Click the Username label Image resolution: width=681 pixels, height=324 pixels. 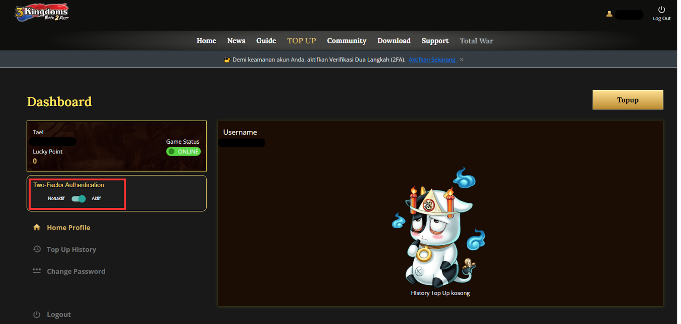coord(240,132)
